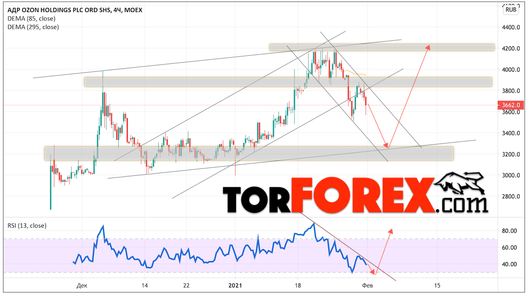Viewport: 528px width, 295px height.
Task: Click the 3000.0 price axis label
Action: pos(511,175)
